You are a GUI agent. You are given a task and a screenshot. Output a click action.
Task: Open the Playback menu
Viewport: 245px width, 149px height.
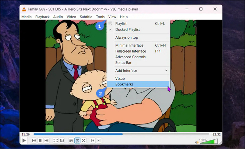click(42, 17)
